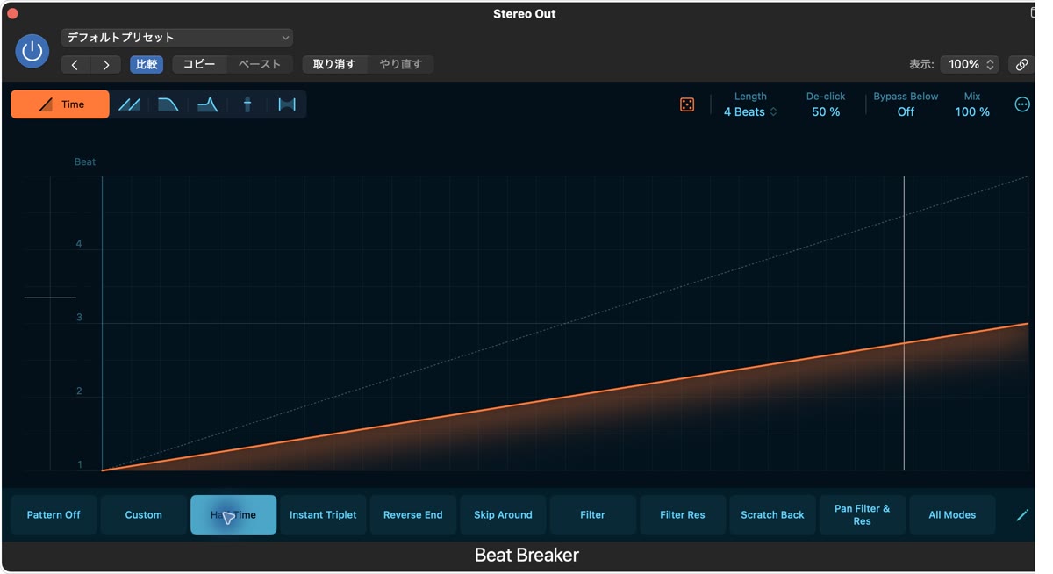1053x574 pixels.
Task: Select the Instant Triplet pattern
Action: [x=323, y=515]
